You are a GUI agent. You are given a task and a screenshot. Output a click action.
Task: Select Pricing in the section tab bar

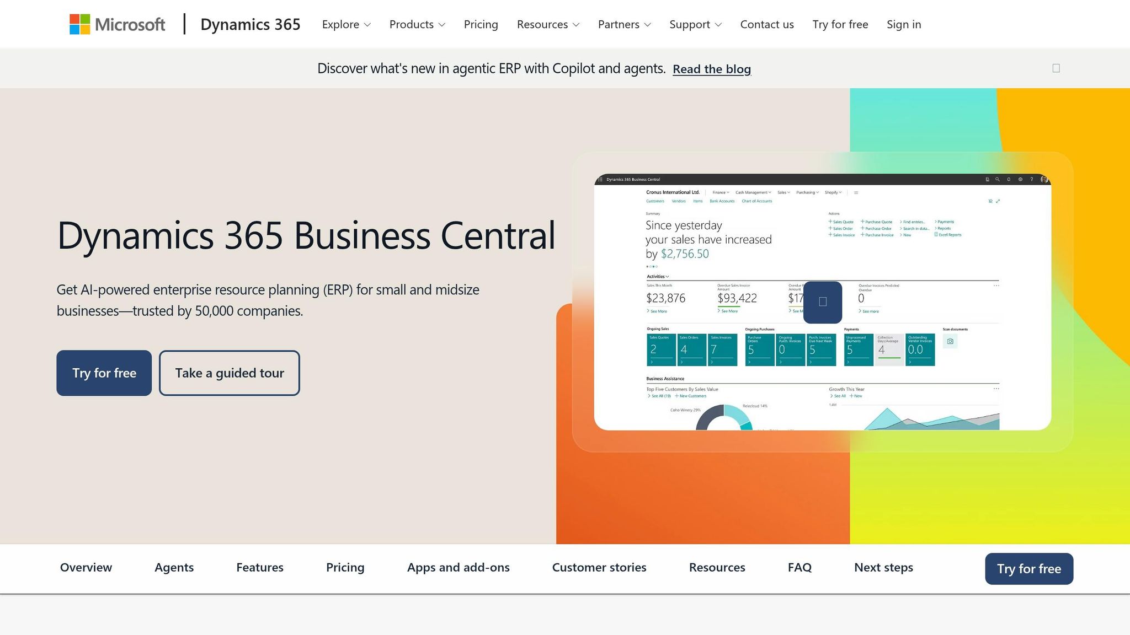point(345,568)
